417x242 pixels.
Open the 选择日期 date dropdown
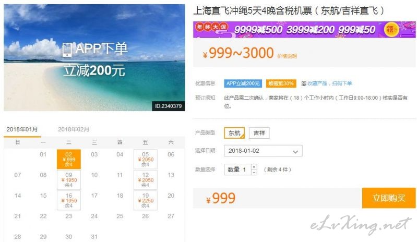click(x=263, y=151)
